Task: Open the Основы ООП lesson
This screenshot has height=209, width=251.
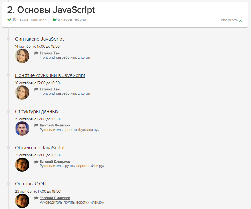Action: pos(28,184)
